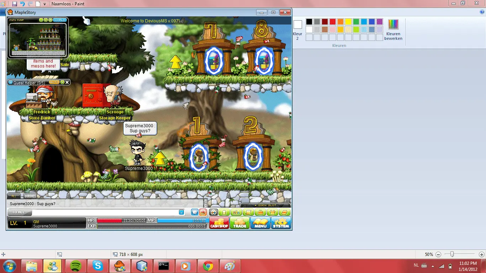The height and width of the screenshot is (273, 486).
Task: Click the TRADE button in MapleStory
Action: tap(239, 223)
